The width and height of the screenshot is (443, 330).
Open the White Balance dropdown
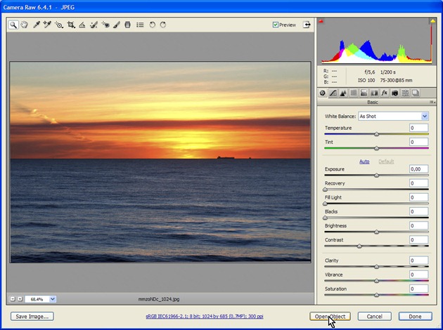393,116
